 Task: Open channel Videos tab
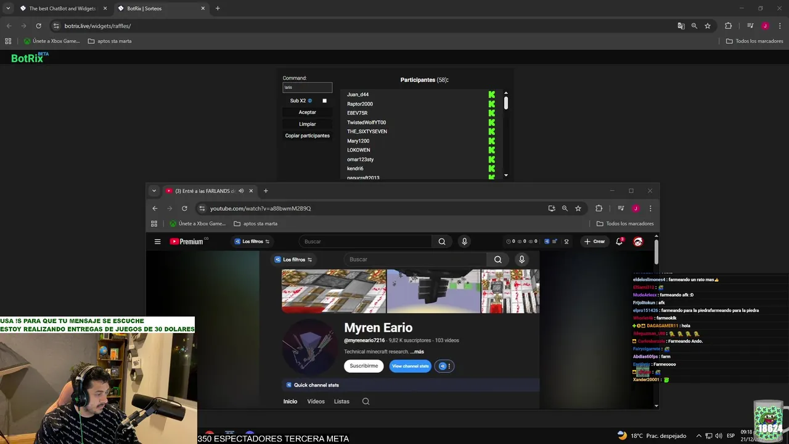click(316, 401)
